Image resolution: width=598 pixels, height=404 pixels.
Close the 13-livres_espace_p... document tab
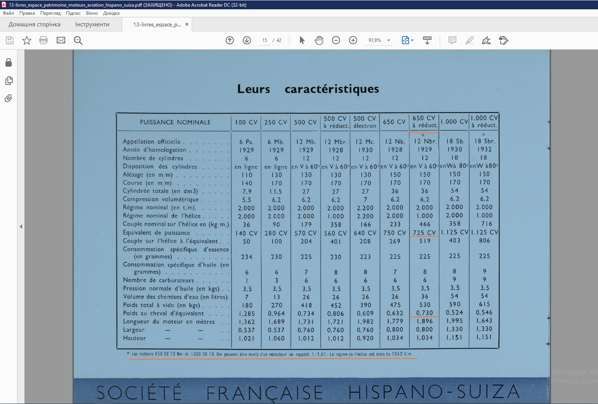click(x=187, y=24)
